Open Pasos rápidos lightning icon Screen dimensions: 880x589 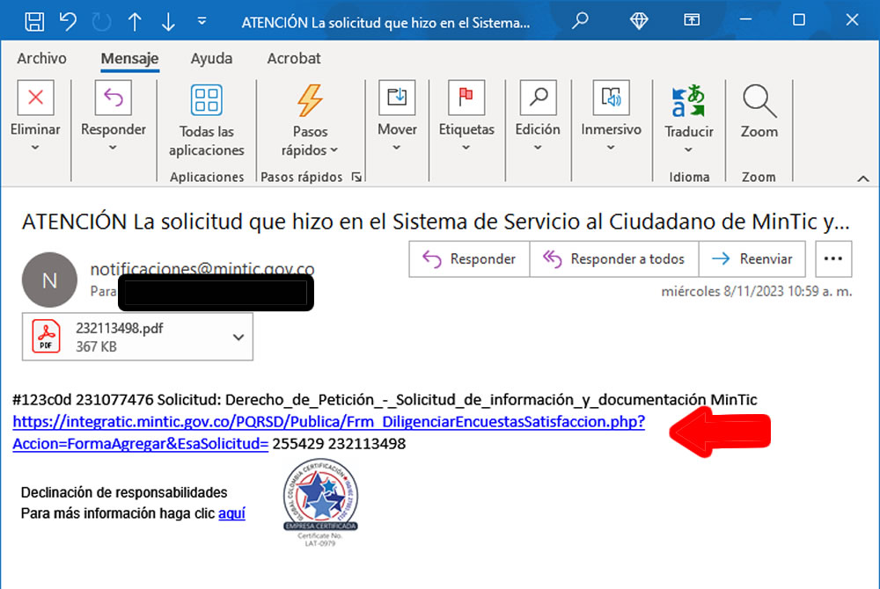[310, 100]
